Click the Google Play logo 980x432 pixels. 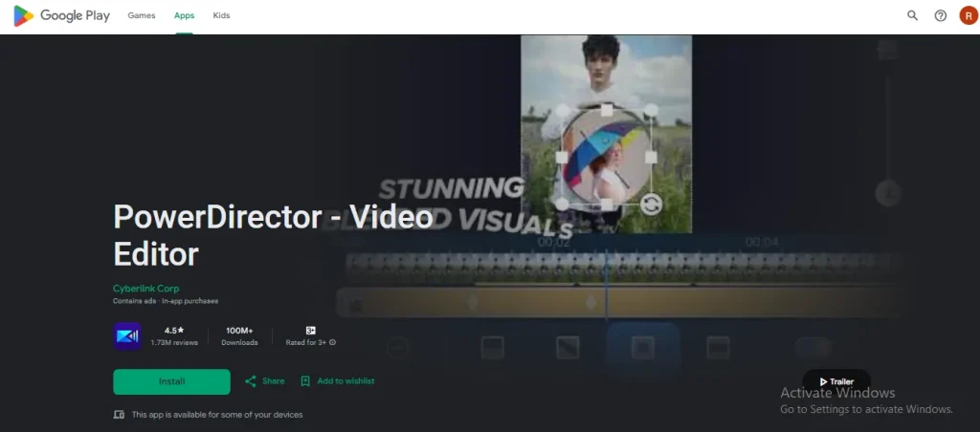coord(61,16)
